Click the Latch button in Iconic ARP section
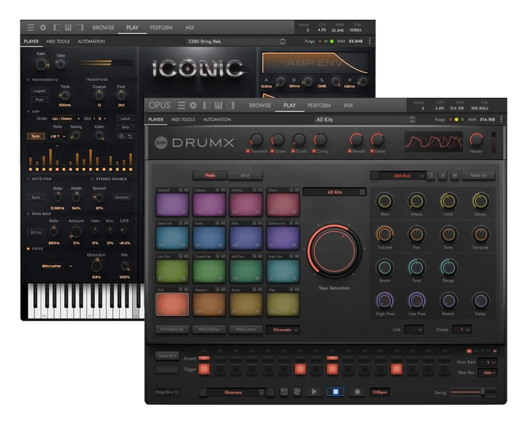 pos(125,119)
